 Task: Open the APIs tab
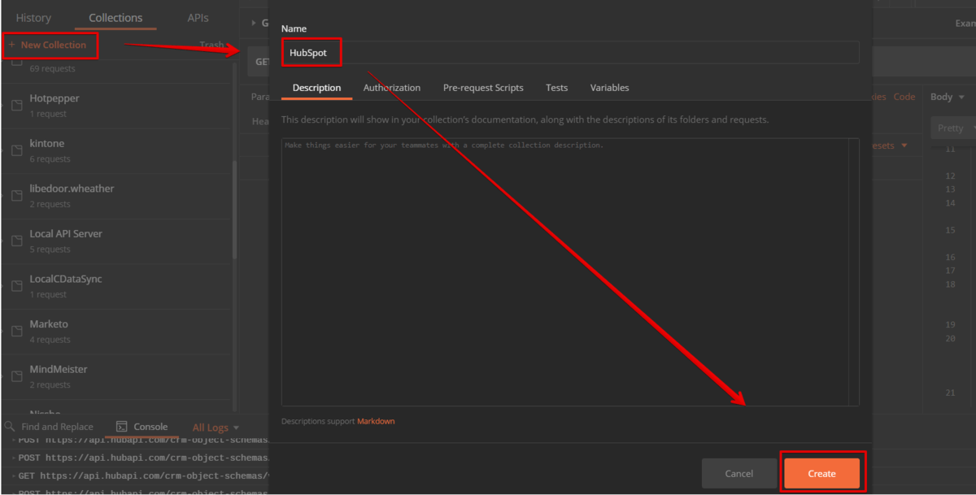198,18
